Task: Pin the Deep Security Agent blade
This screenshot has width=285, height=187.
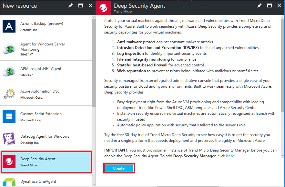Action: [x=260, y=5]
